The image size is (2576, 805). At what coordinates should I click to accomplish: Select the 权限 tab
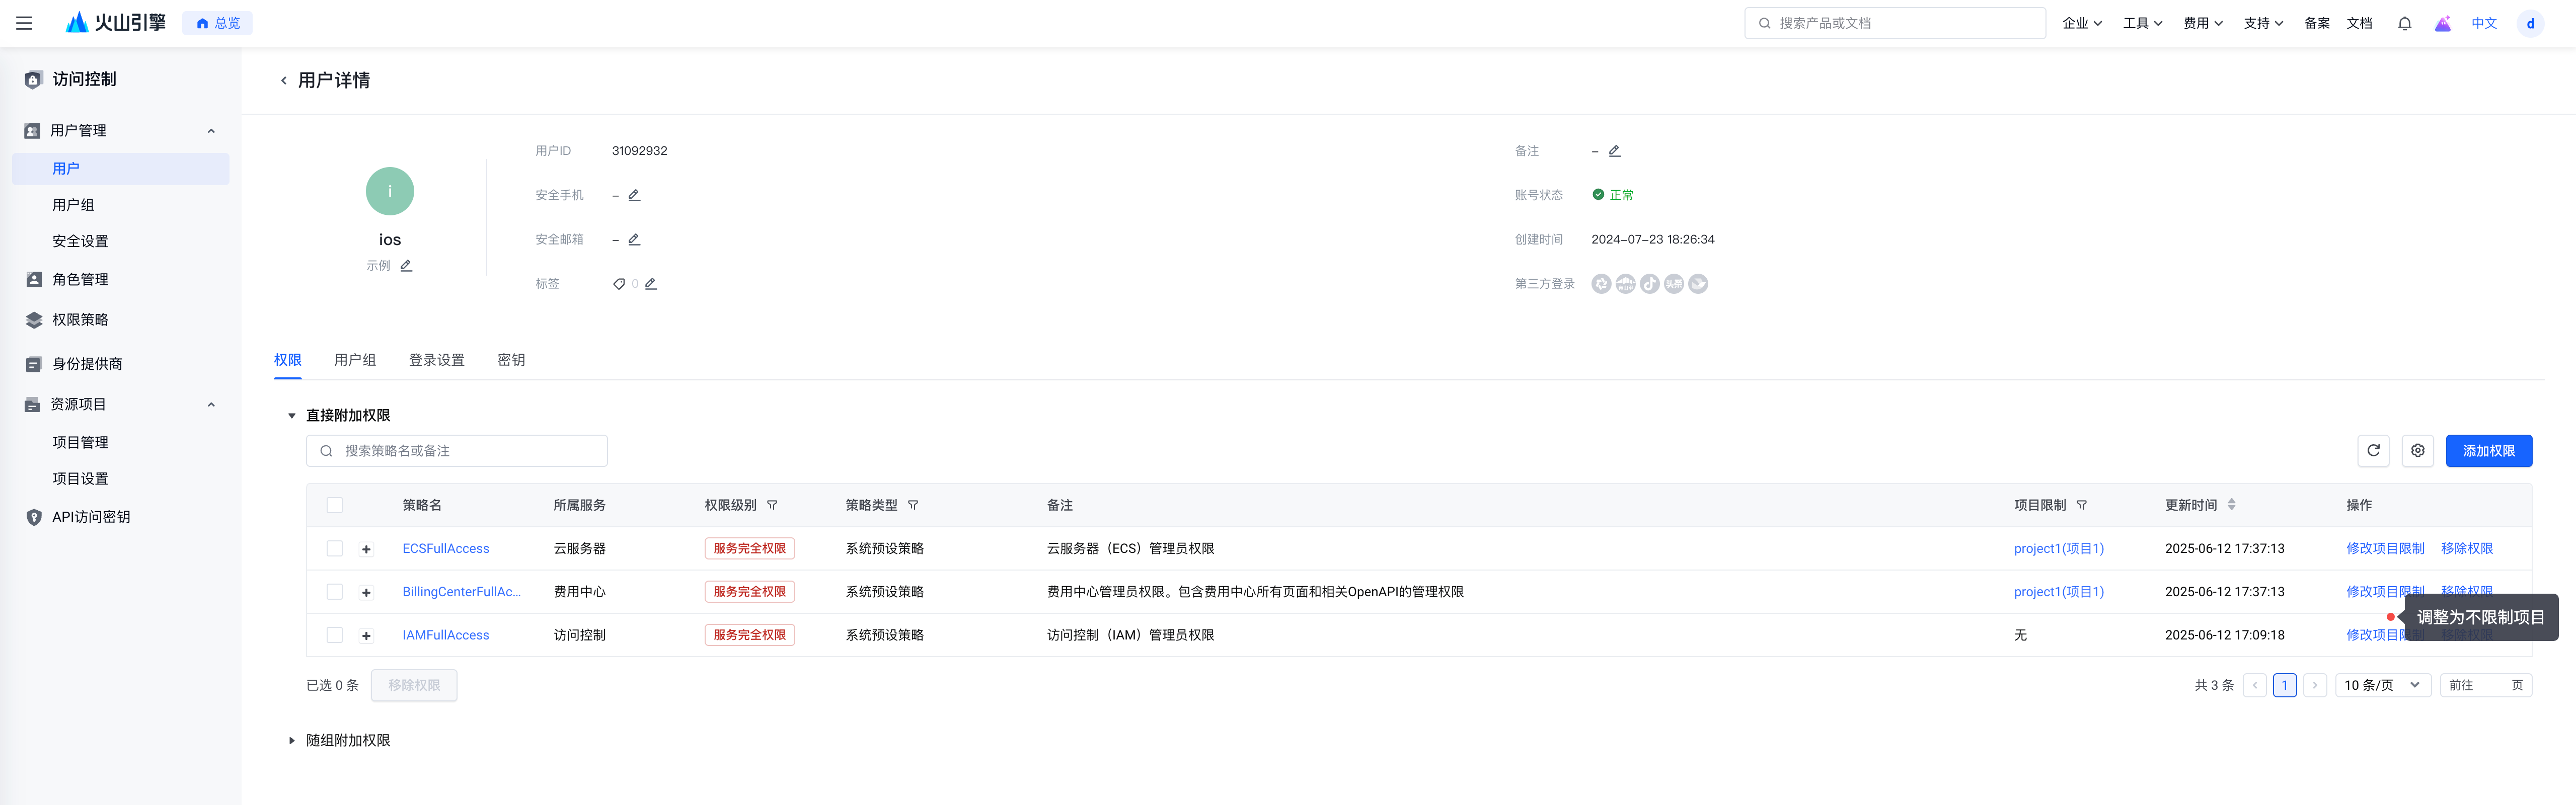click(x=288, y=360)
